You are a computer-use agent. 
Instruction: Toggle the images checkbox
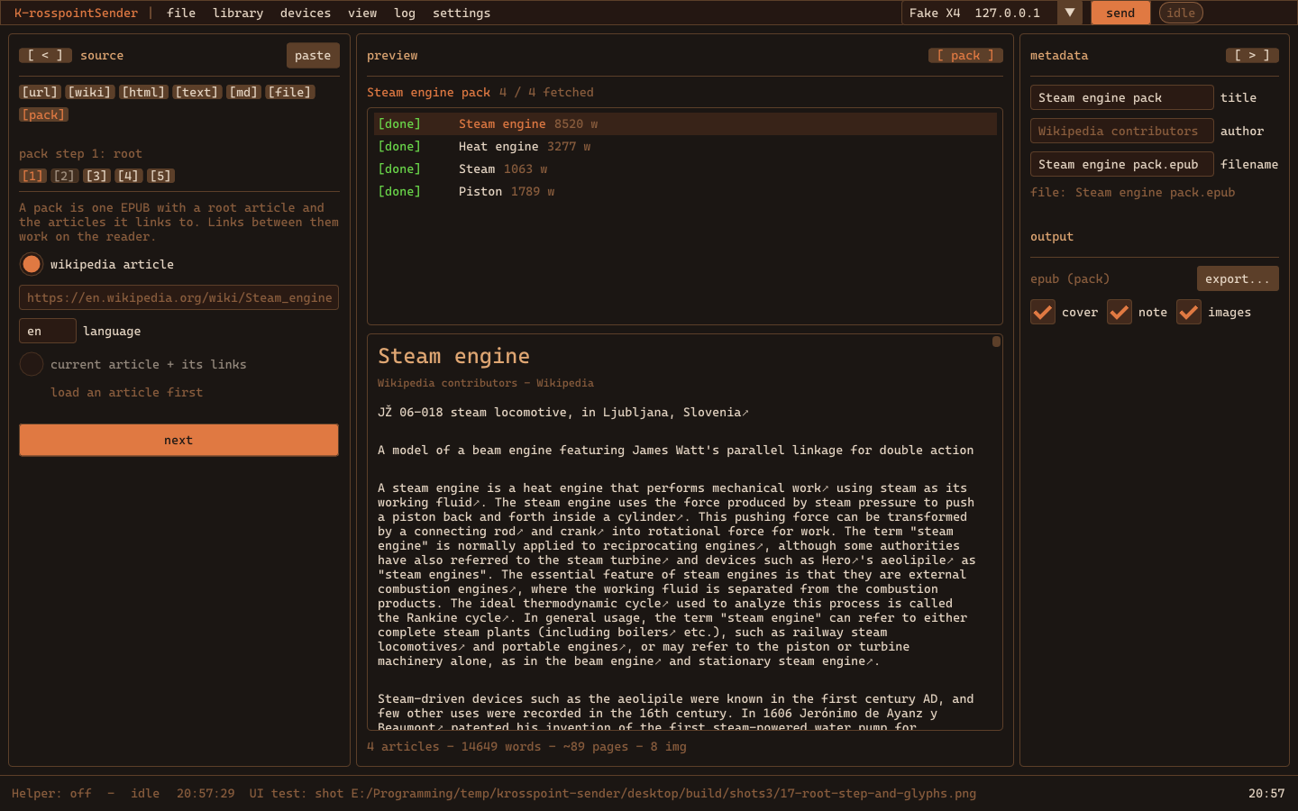coord(1189,312)
